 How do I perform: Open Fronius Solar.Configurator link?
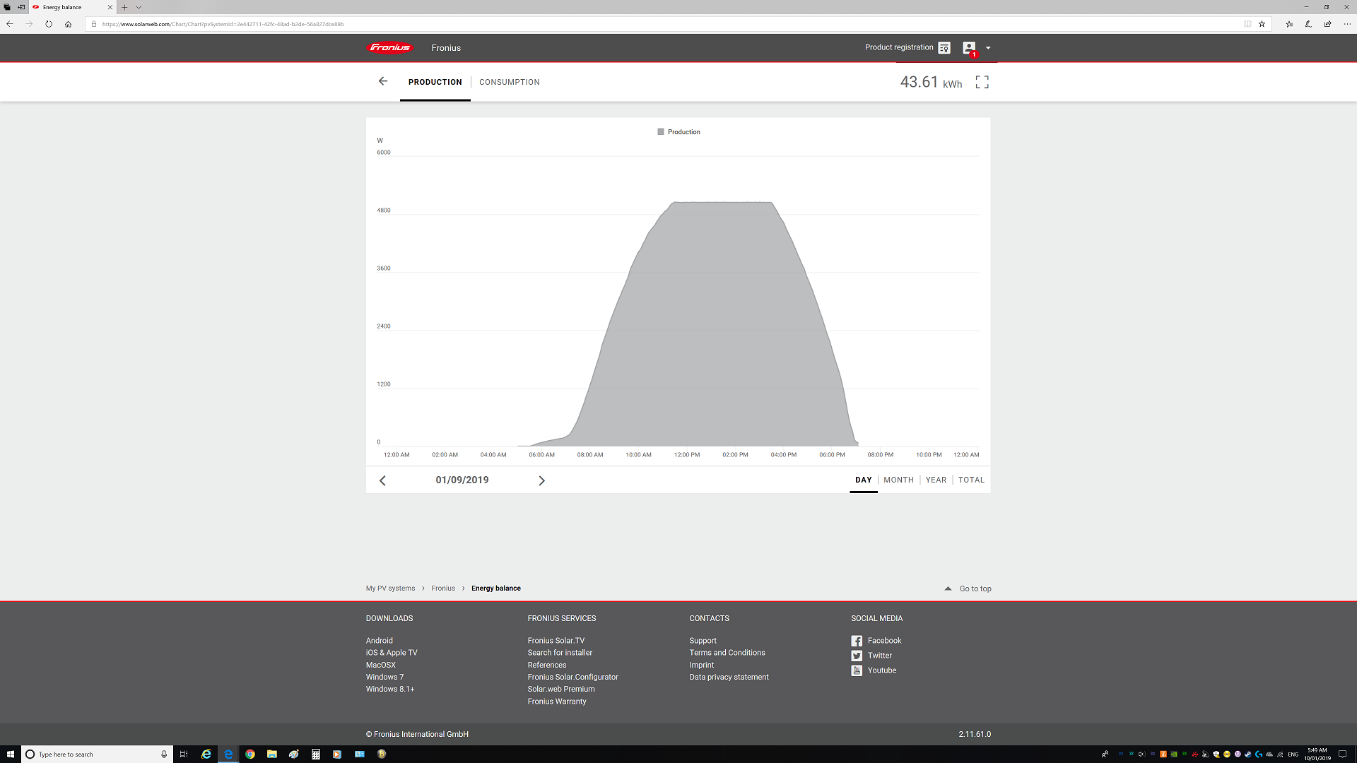572,677
